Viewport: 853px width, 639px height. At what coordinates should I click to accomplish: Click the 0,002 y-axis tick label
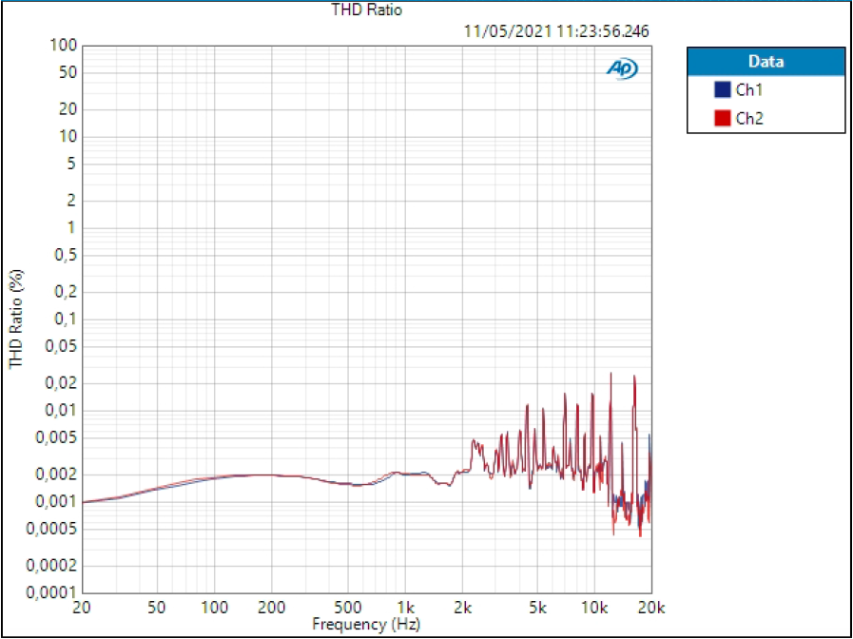(x=55, y=474)
